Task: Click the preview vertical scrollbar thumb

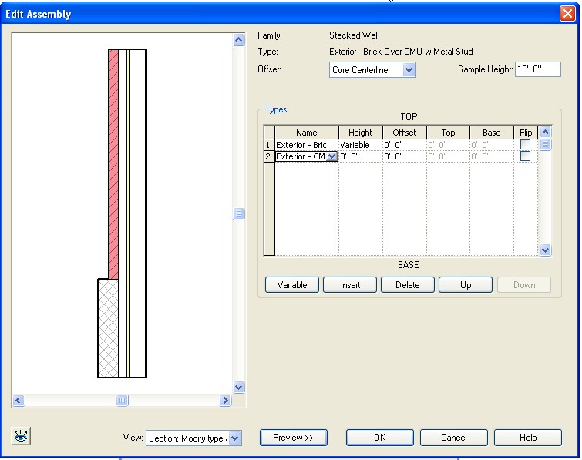Action: coord(239,213)
